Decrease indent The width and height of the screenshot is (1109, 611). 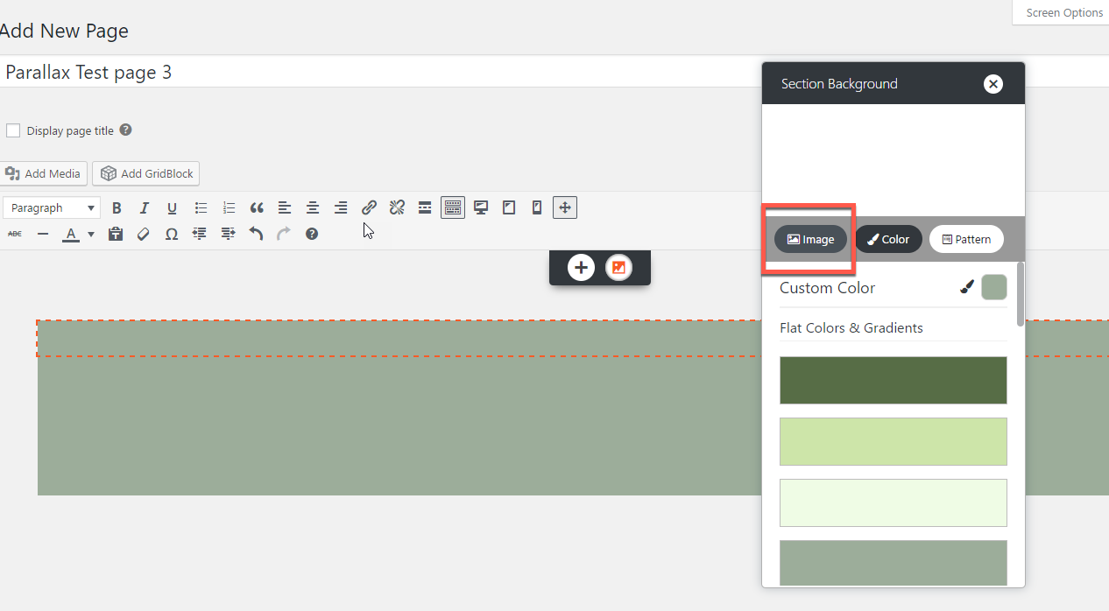[199, 234]
